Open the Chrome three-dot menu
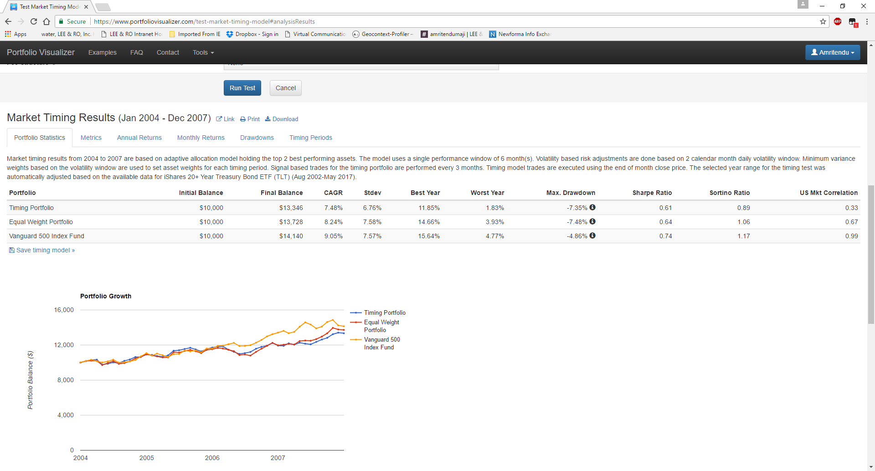Viewport: 875px width, 471px height. [x=867, y=21]
